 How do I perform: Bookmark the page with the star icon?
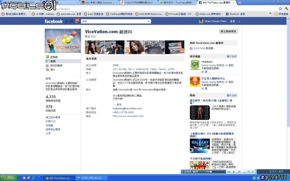click(280, 9)
